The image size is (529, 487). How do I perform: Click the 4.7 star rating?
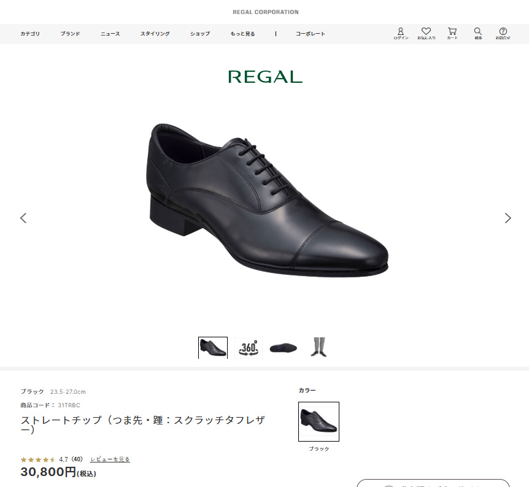click(38, 459)
